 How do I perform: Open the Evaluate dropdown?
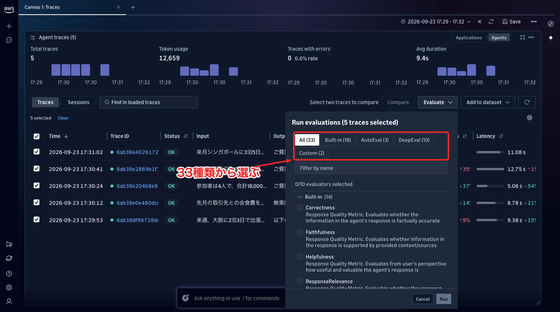(x=438, y=102)
